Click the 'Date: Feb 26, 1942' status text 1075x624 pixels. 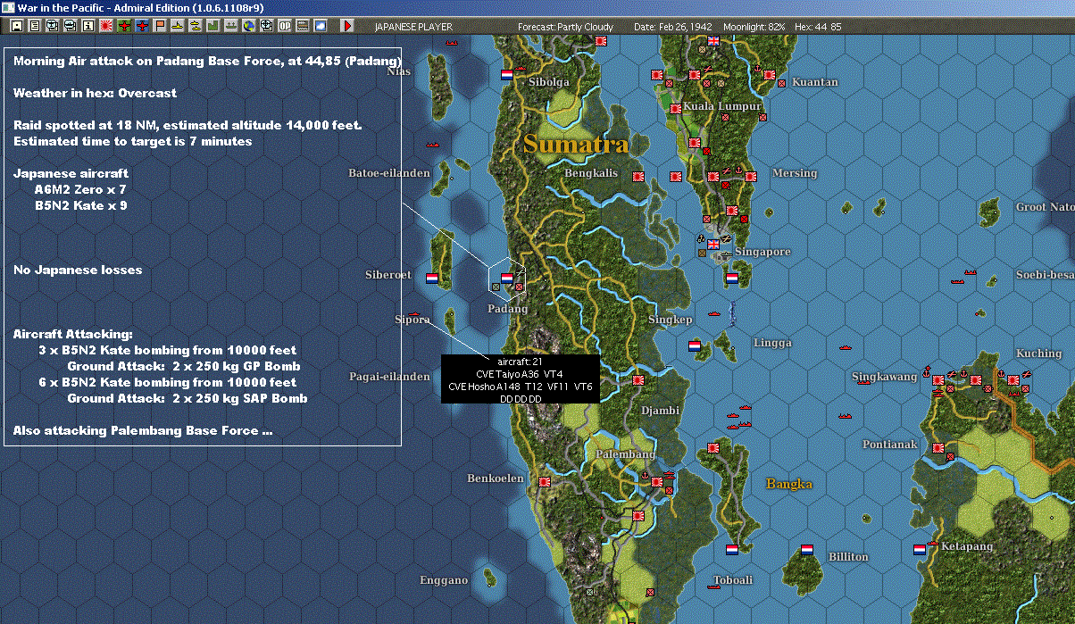click(x=672, y=27)
